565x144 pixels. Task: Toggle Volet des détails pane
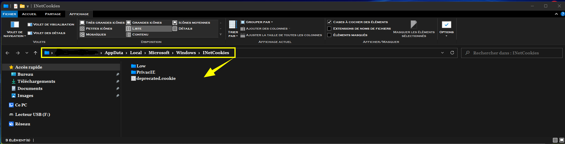tap(46, 33)
